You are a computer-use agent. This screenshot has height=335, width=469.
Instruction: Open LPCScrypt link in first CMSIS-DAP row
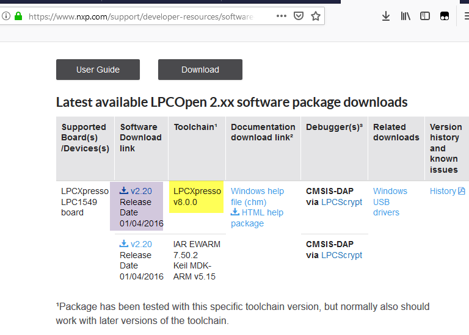tap(341, 202)
